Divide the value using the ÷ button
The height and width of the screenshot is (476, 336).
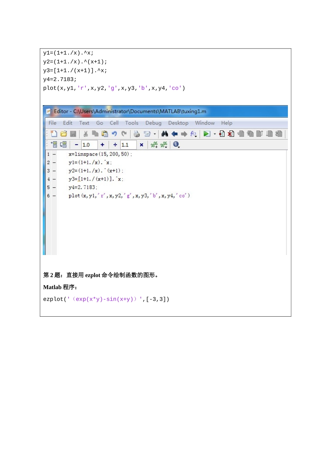115,144
